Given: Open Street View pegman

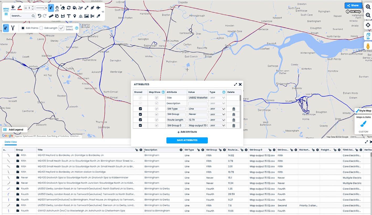Looking at the screenshot, I should (368, 46).
